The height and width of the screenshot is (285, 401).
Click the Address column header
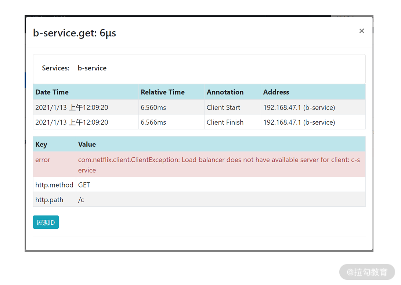(x=276, y=92)
